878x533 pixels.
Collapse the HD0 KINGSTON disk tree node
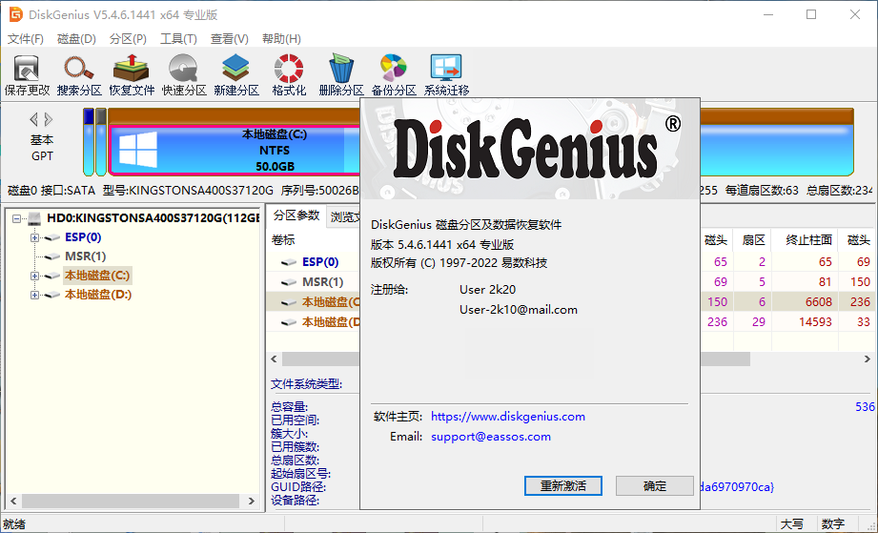17,218
